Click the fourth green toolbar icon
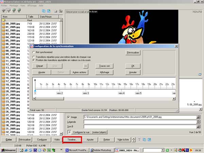Image resolution: width=204 pixels, height=153 pixels. [x=19, y=11]
